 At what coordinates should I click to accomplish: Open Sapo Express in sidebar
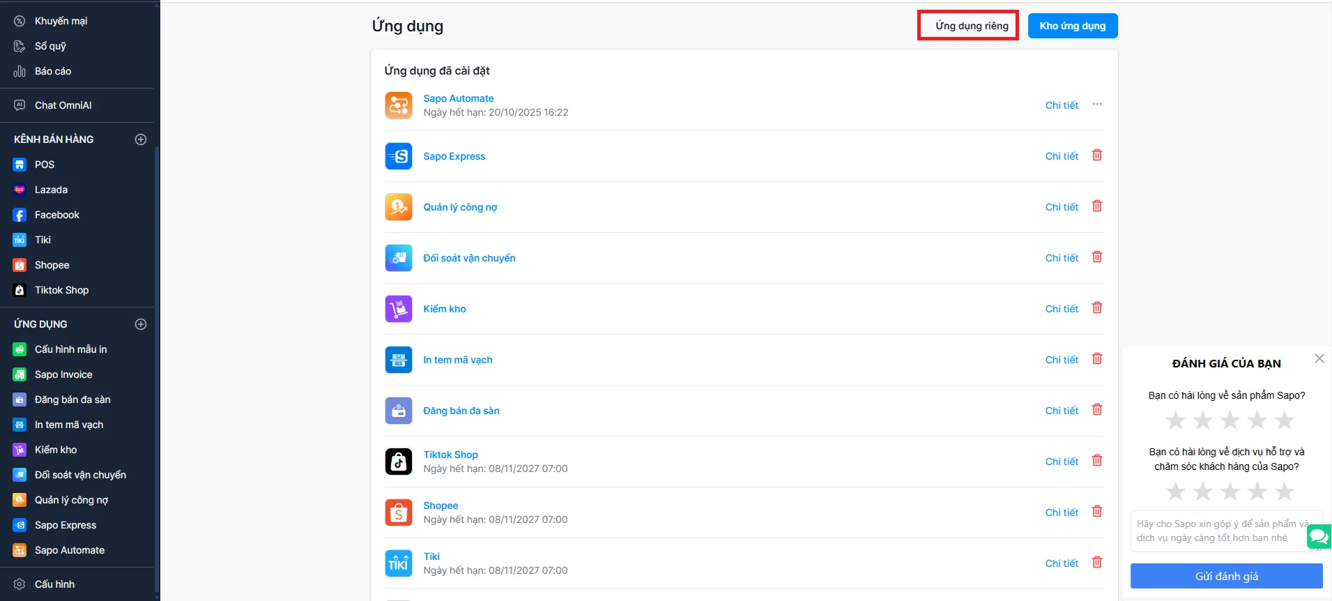click(x=66, y=525)
